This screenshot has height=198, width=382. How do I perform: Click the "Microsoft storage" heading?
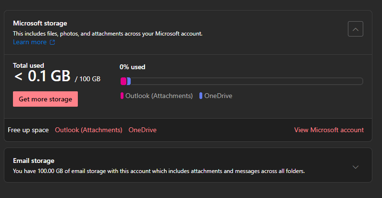click(40, 24)
